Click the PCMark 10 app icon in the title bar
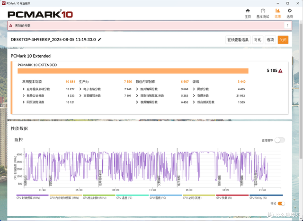The image size is (303, 221). (x=3, y=3)
